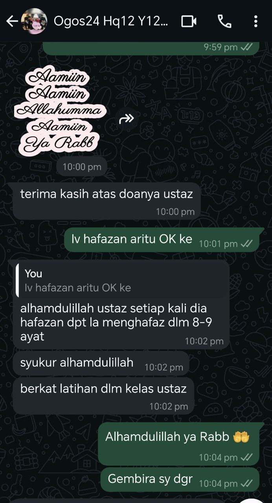Image resolution: width=272 pixels, height=503 pixels.
Task: Tap quoted "You" reply to jump to original
Action: click(x=121, y=280)
